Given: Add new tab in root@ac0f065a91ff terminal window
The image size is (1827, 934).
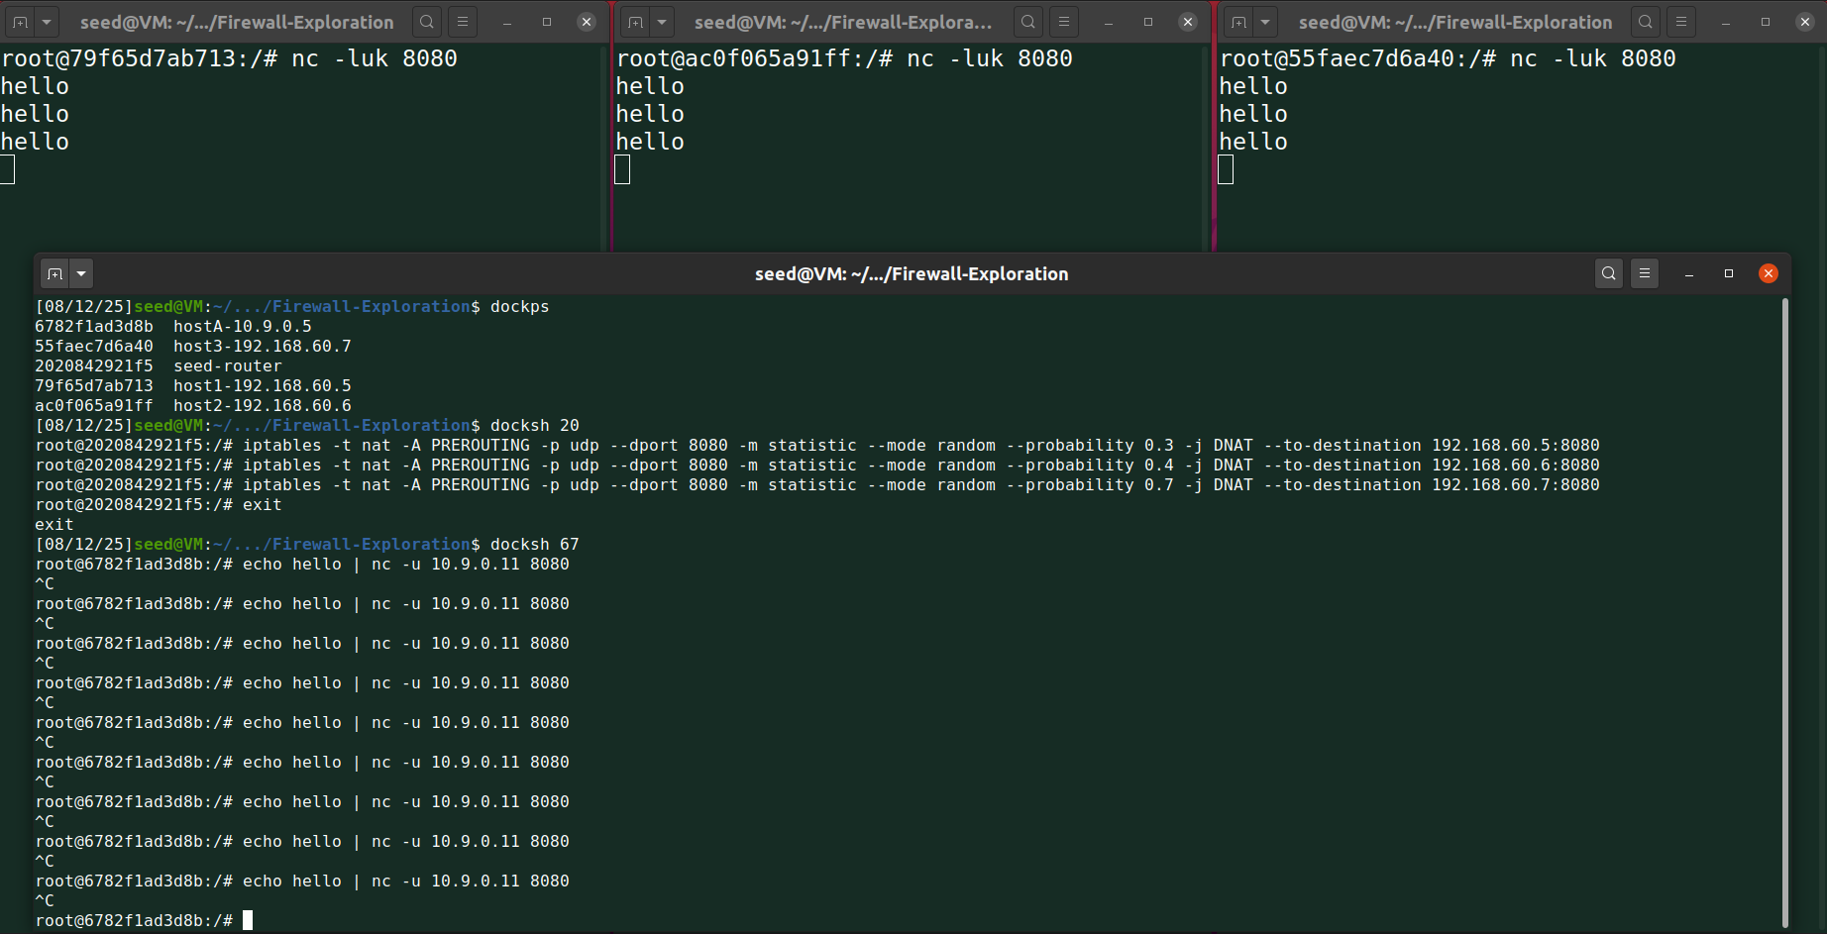Looking at the screenshot, I should click(x=636, y=22).
